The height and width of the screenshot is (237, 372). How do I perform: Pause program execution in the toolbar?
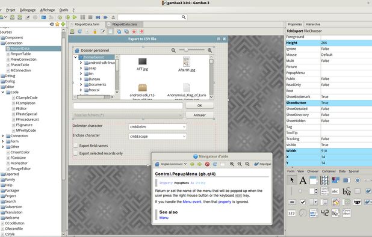pyautogui.click(x=82, y=17)
